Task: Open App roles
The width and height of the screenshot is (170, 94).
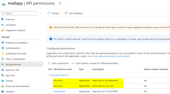Action: pyautogui.click(x=10, y=75)
